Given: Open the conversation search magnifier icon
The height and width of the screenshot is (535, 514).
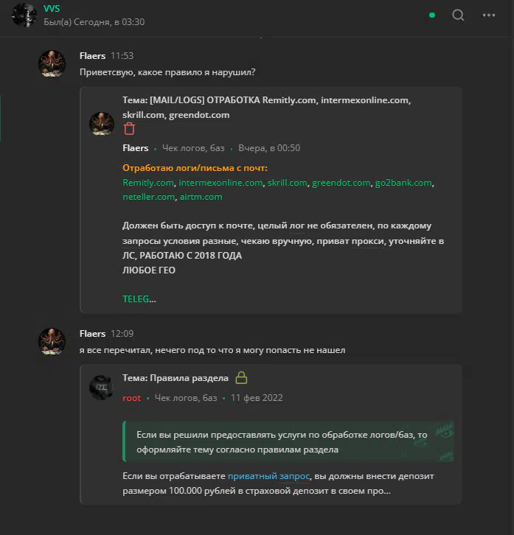Looking at the screenshot, I should click(x=458, y=15).
